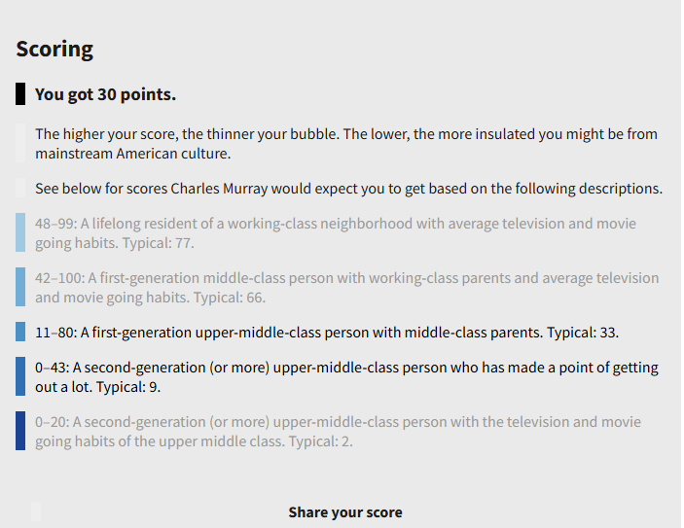
Task: Click the "Share your score" label
Action: click(344, 512)
